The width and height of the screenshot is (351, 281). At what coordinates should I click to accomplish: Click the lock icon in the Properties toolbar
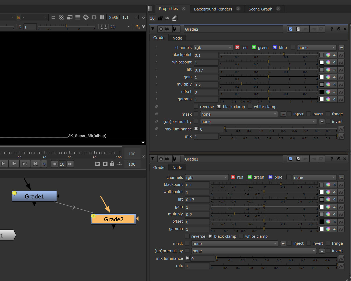[160, 18]
